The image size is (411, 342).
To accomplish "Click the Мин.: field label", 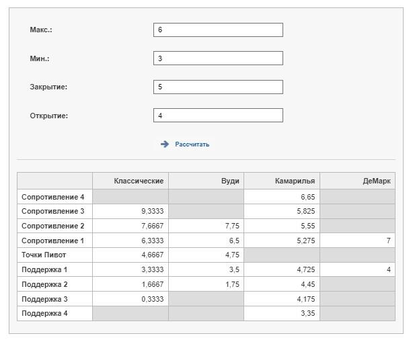I will pos(39,58).
